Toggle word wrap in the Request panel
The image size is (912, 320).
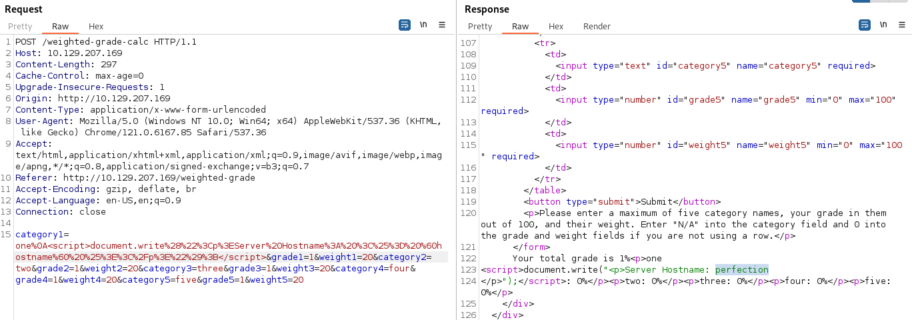click(405, 25)
